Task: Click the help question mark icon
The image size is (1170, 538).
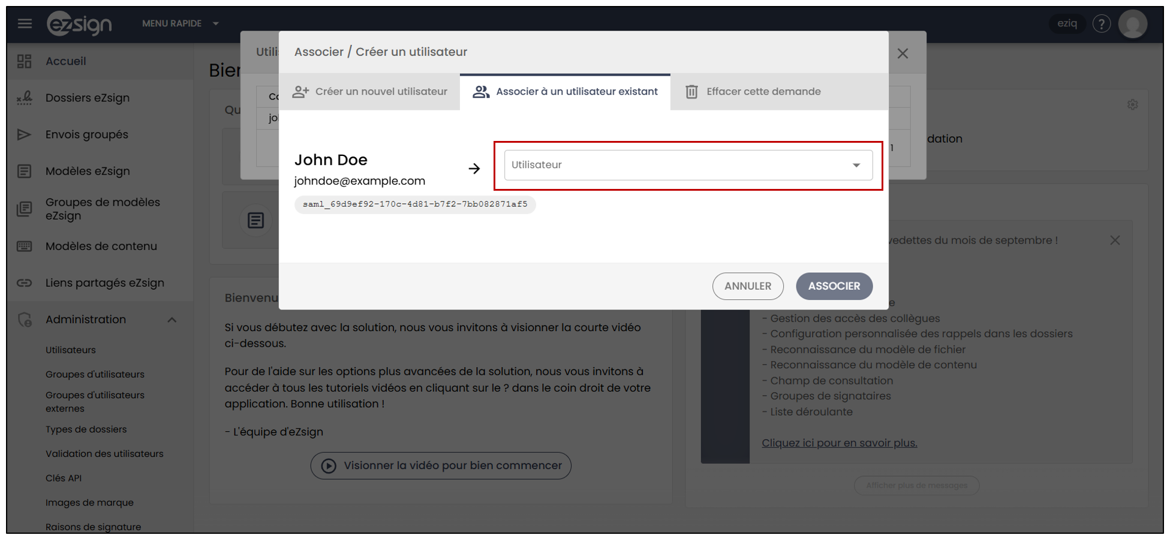Action: (x=1101, y=23)
